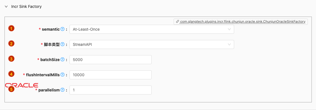
Task: Focus the batchSize input field
Action: (110, 60)
